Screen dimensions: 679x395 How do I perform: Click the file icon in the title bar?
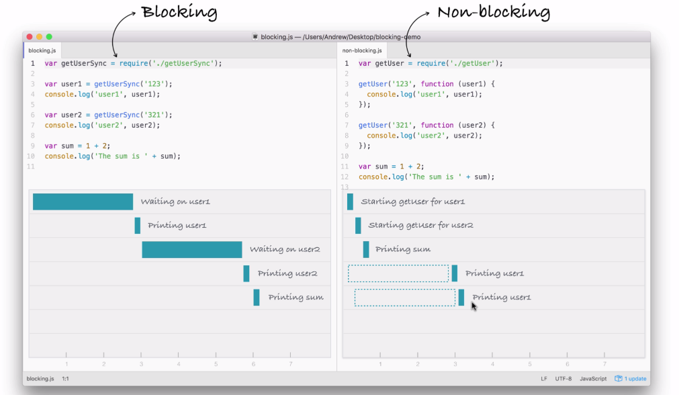coord(255,37)
